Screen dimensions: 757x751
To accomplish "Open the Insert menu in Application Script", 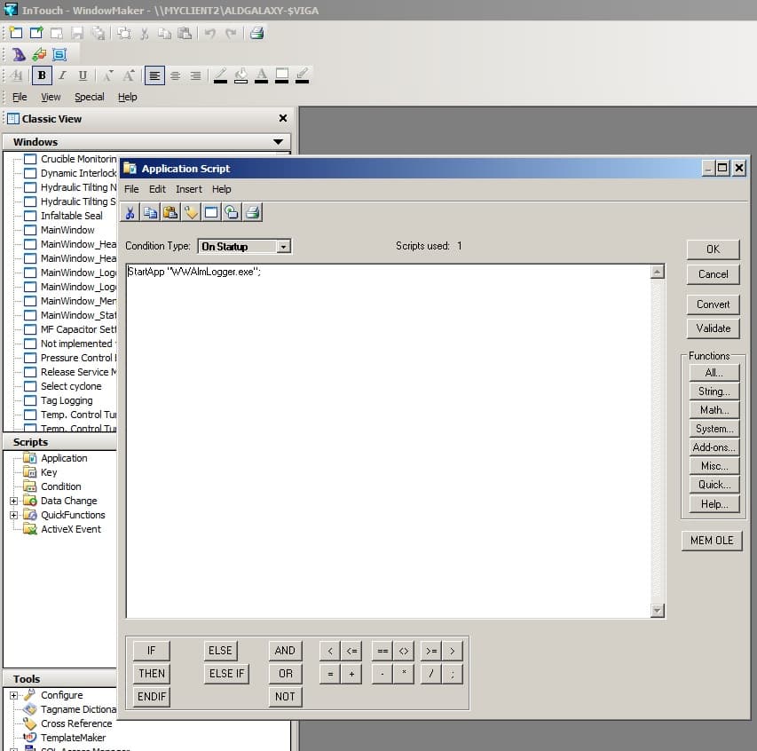I will click(188, 189).
